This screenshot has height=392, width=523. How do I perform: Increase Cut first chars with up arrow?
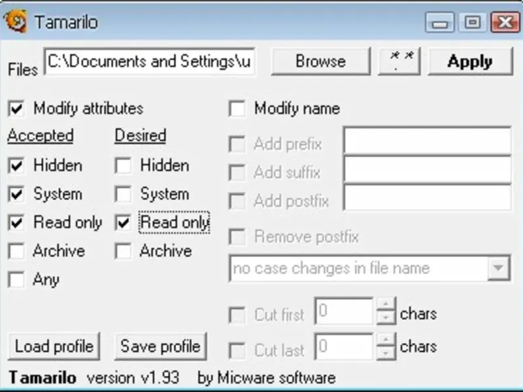(386, 304)
